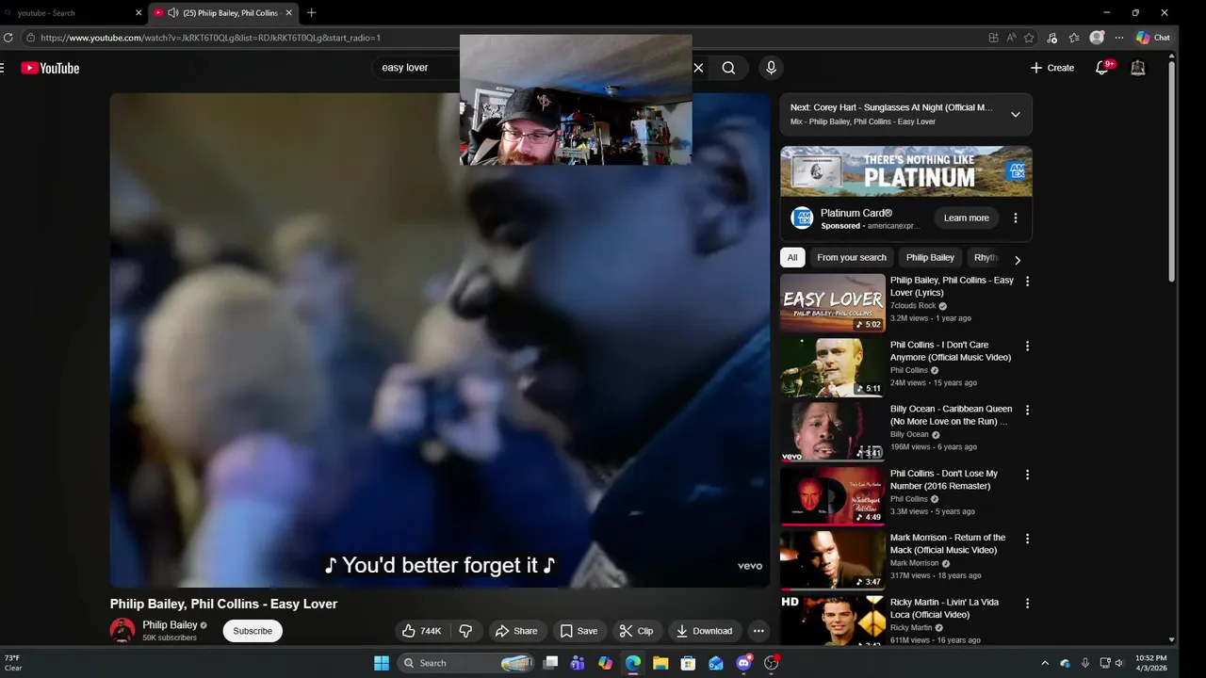Clear the search box with the X
1206x678 pixels.
(698, 68)
